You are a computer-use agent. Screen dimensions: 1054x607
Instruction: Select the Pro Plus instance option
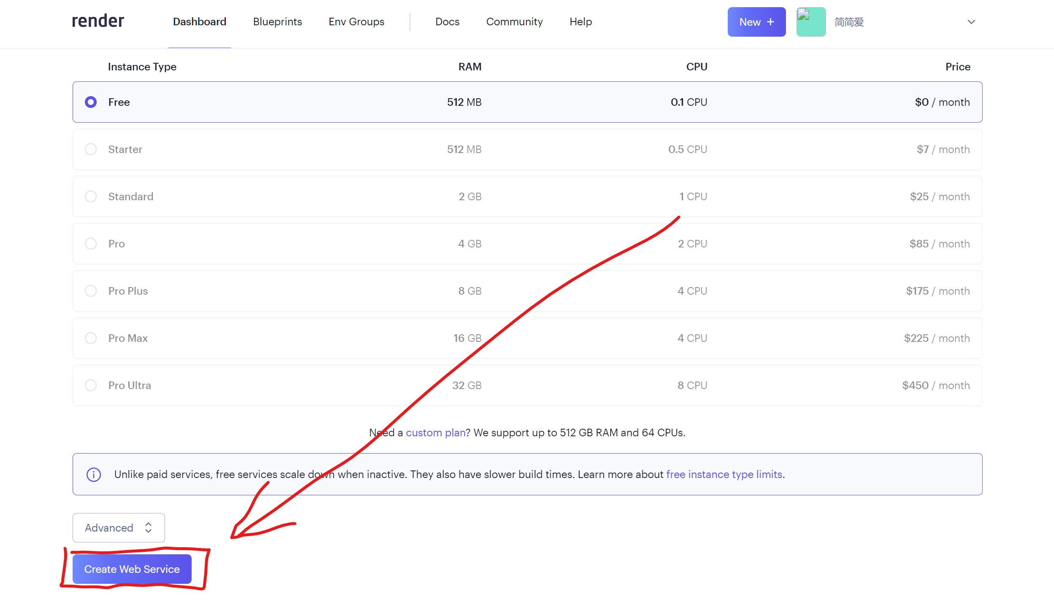coord(91,291)
